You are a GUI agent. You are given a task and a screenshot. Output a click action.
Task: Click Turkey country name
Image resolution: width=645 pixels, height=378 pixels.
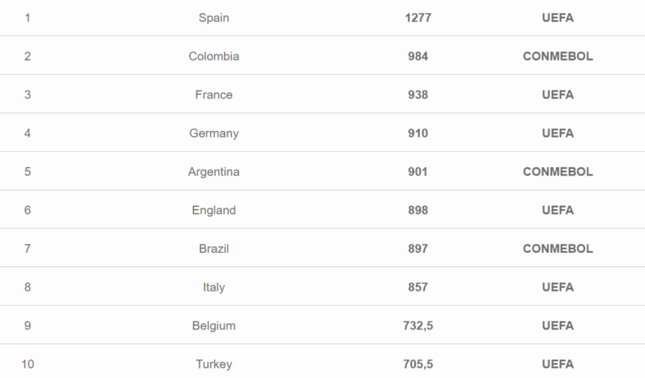click(213, 364)
